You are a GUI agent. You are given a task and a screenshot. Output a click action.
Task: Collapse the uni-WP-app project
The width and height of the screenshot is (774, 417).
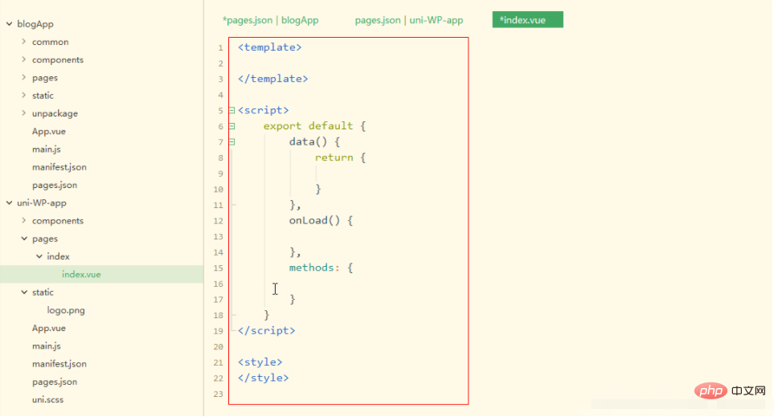point(9,202)
